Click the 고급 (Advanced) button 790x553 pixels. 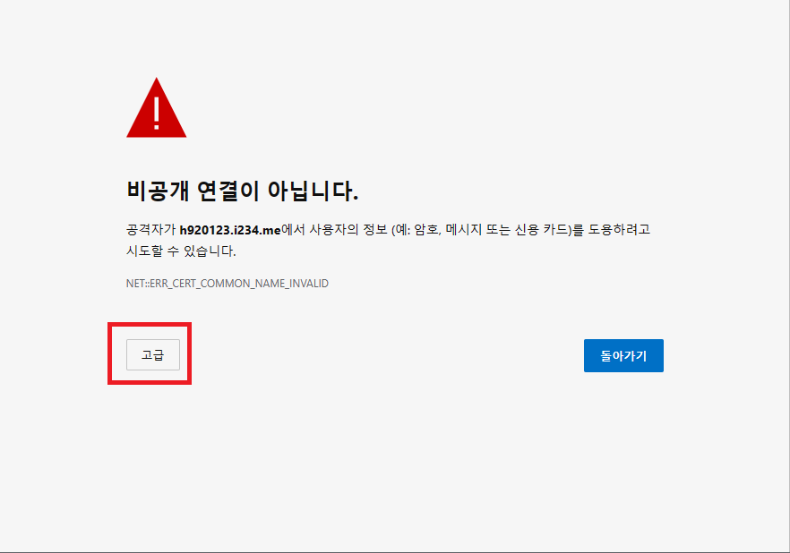click(x=152, y=354)
